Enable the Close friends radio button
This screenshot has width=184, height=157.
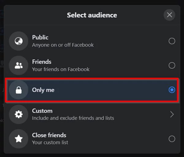pos(172,139)
